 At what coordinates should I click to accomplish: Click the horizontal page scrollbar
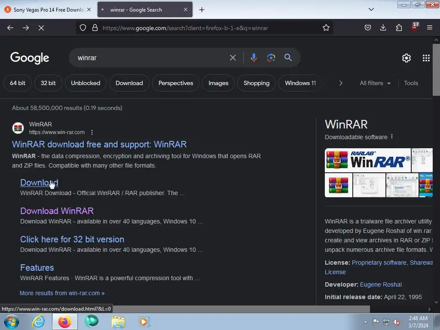click(x=241, y=309)
